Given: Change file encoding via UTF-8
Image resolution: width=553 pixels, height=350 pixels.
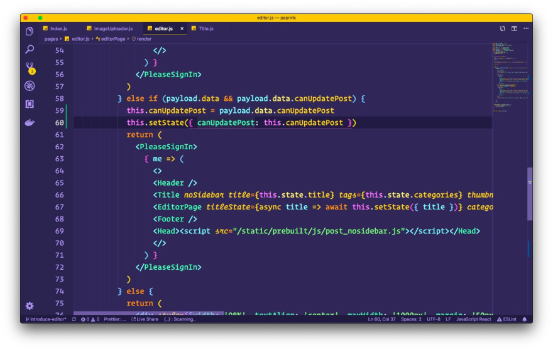Looking at the screenshot, I should click(434, 319).
